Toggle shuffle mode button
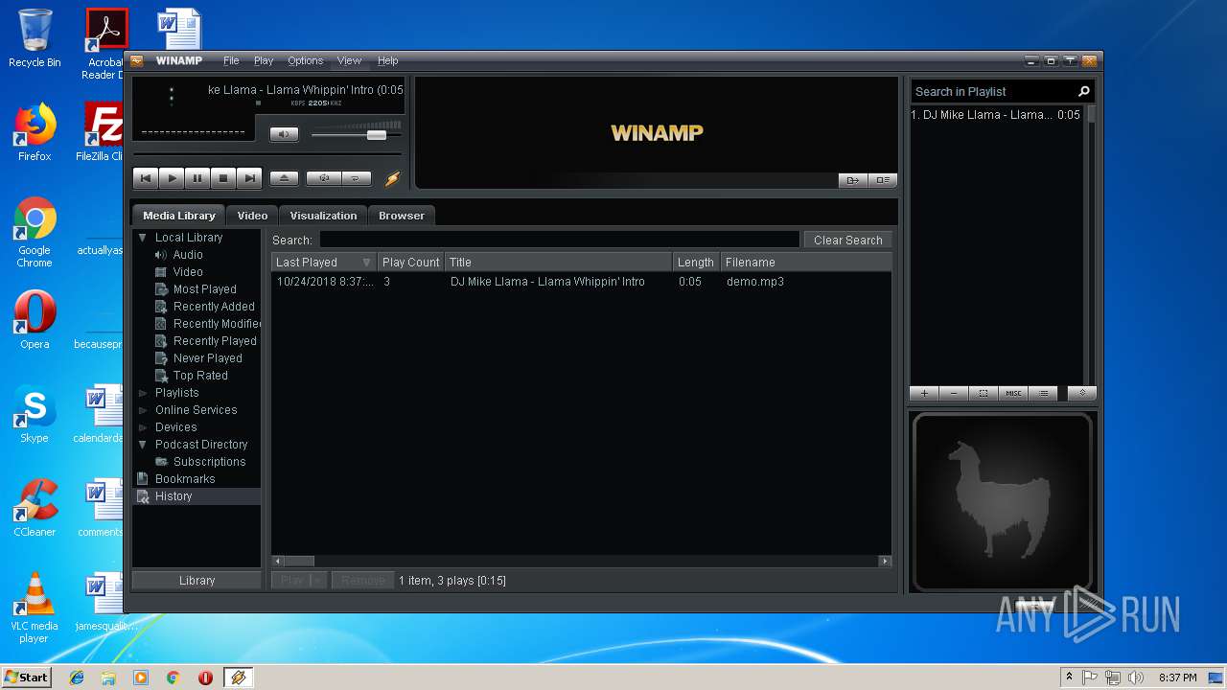The width and height of the screenshot is (1227, 690). pos(323,178)
